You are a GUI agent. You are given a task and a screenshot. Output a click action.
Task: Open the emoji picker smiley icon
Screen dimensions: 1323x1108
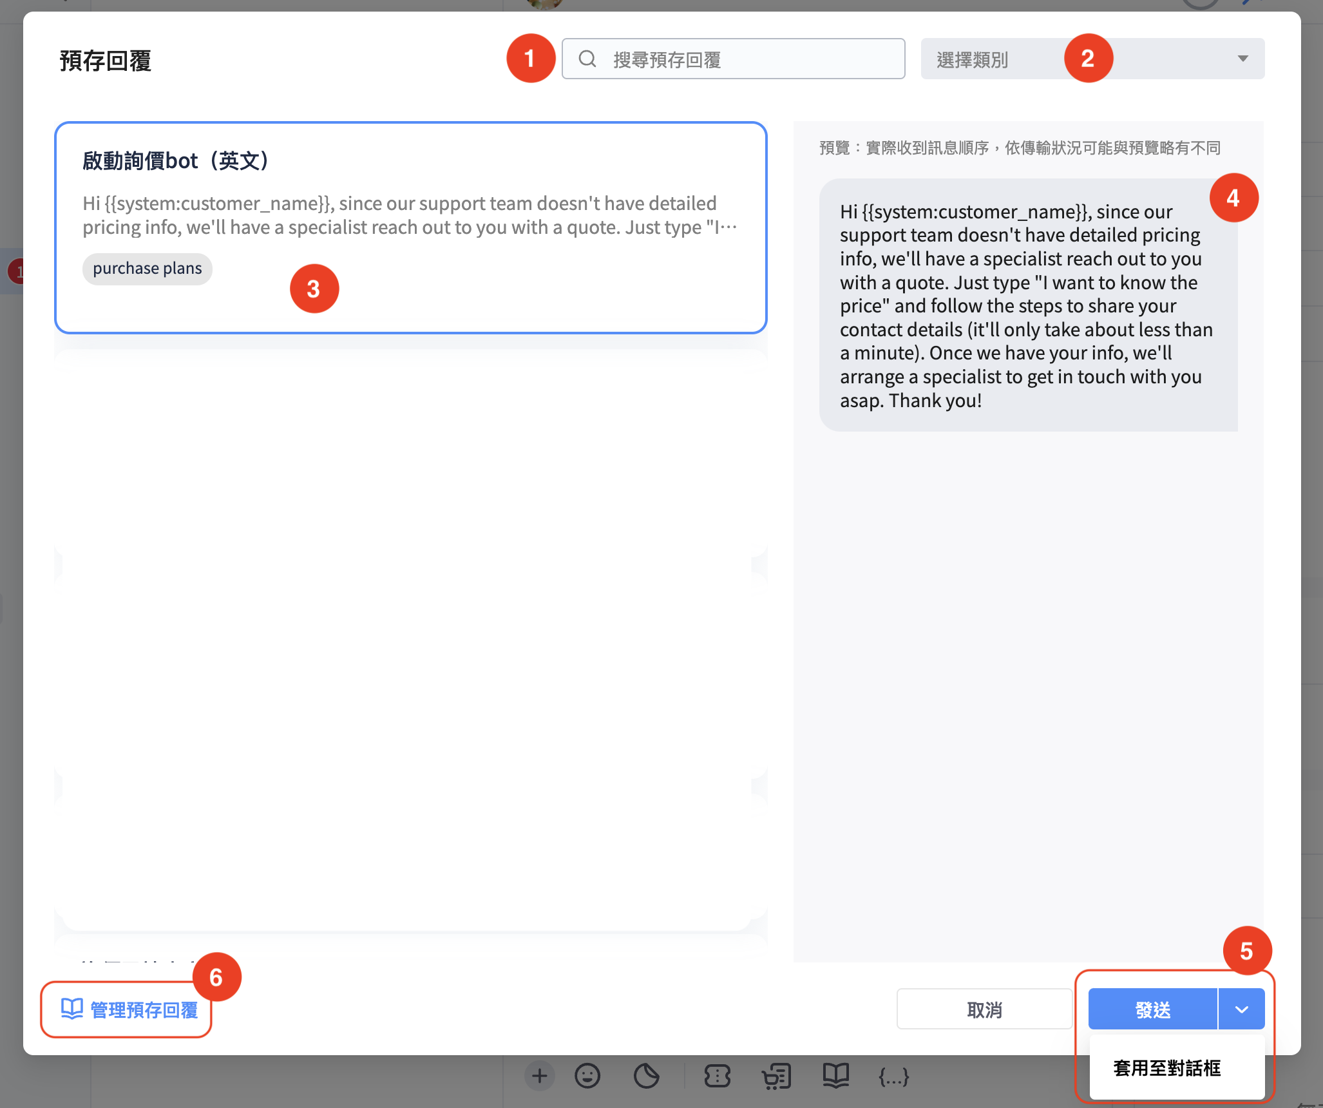tap(587, 1076)
